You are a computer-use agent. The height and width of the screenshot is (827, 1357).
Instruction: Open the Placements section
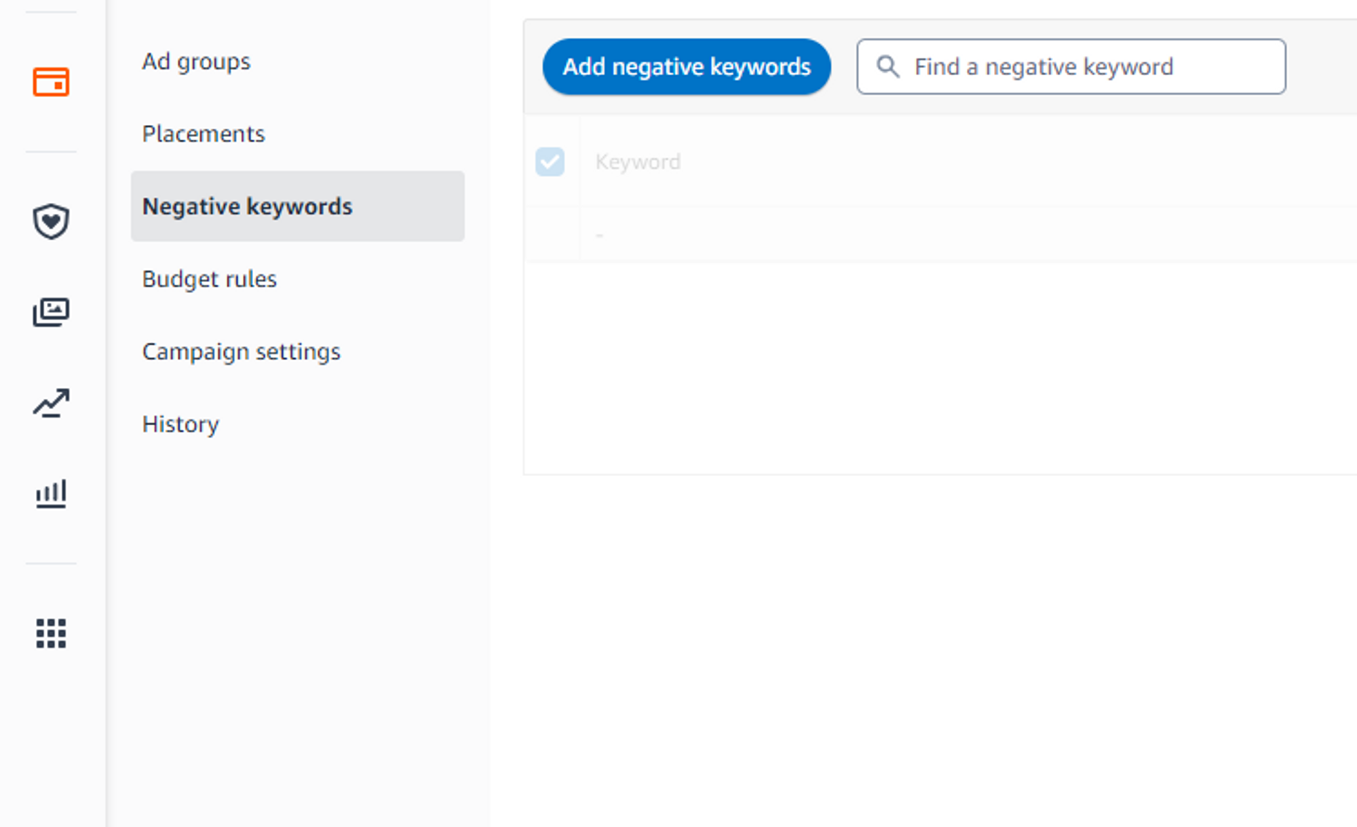click(x=204, y=134)
